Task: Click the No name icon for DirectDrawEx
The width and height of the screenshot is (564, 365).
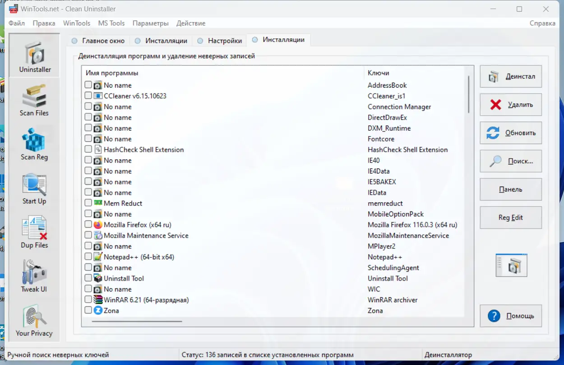Action: [98, 117]
